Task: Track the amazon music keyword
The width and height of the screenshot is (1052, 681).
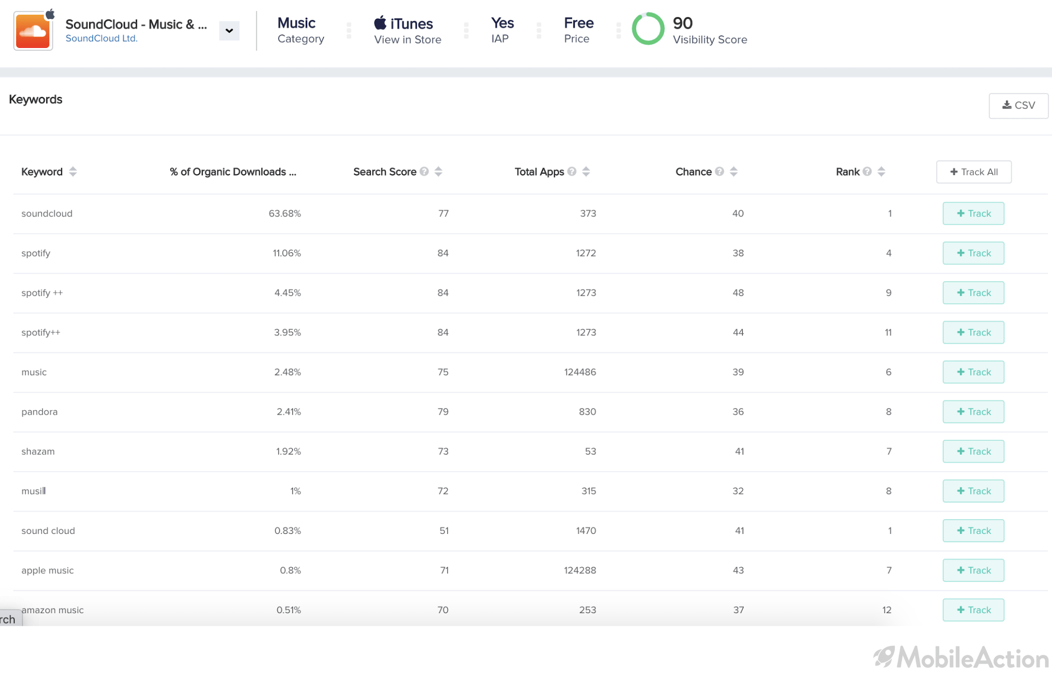Action: pos(973,610)
